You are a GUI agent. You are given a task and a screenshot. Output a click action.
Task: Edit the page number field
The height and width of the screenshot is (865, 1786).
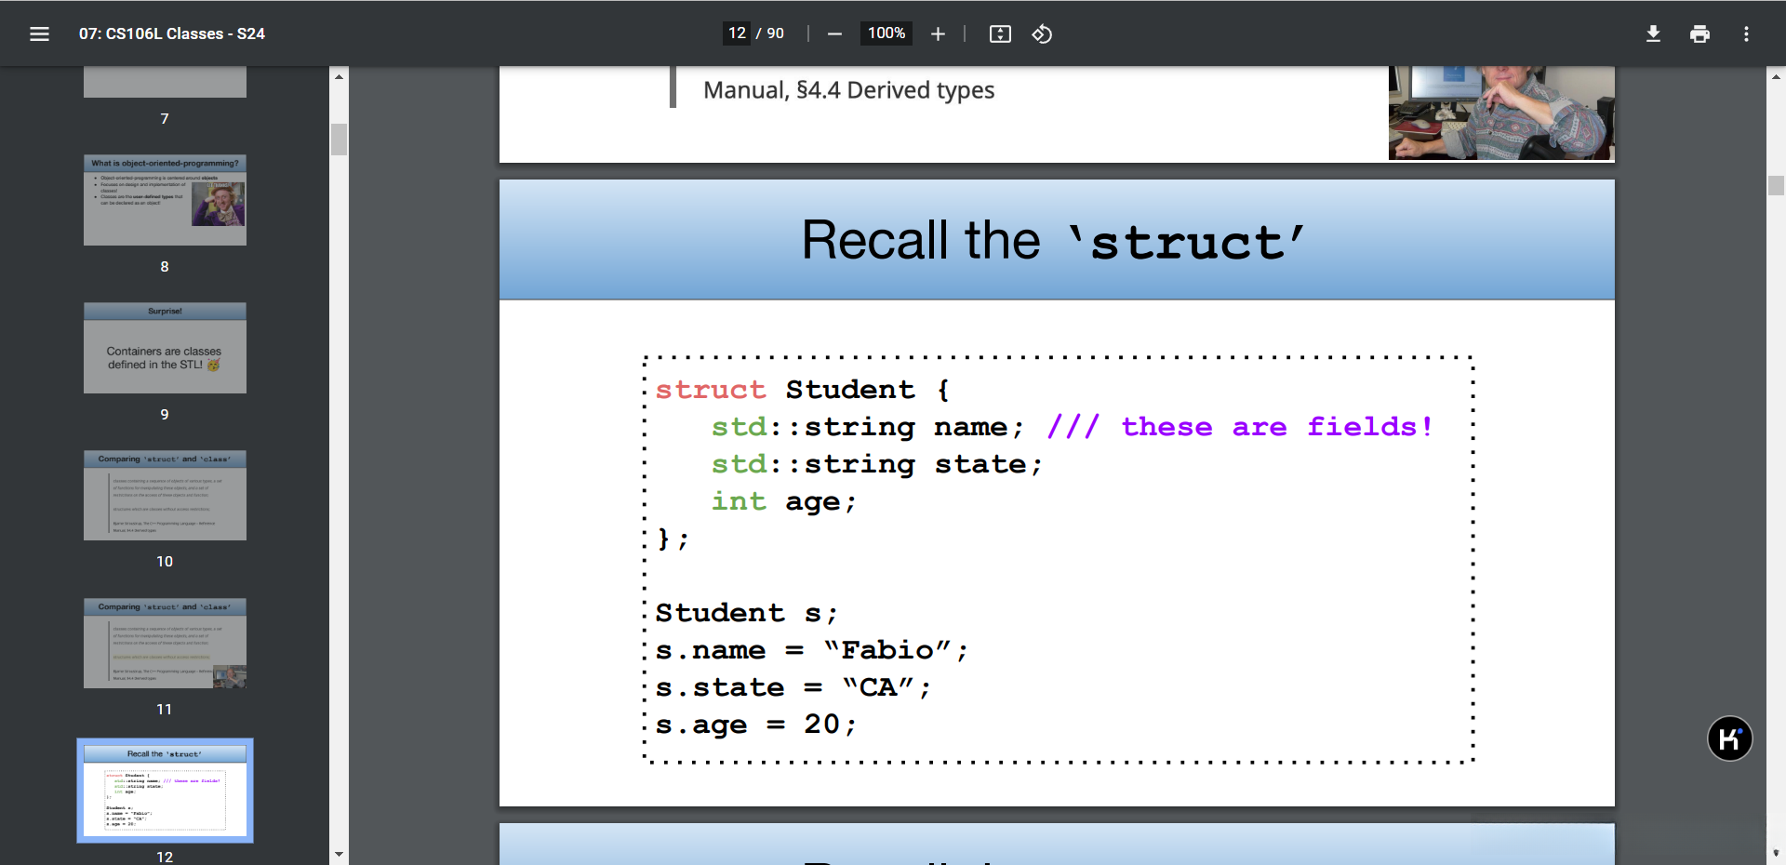coord(737,33)
